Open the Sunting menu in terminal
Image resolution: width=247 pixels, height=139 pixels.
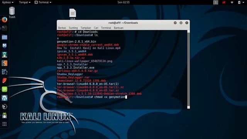pyautogui.click(x=73, y=28)
